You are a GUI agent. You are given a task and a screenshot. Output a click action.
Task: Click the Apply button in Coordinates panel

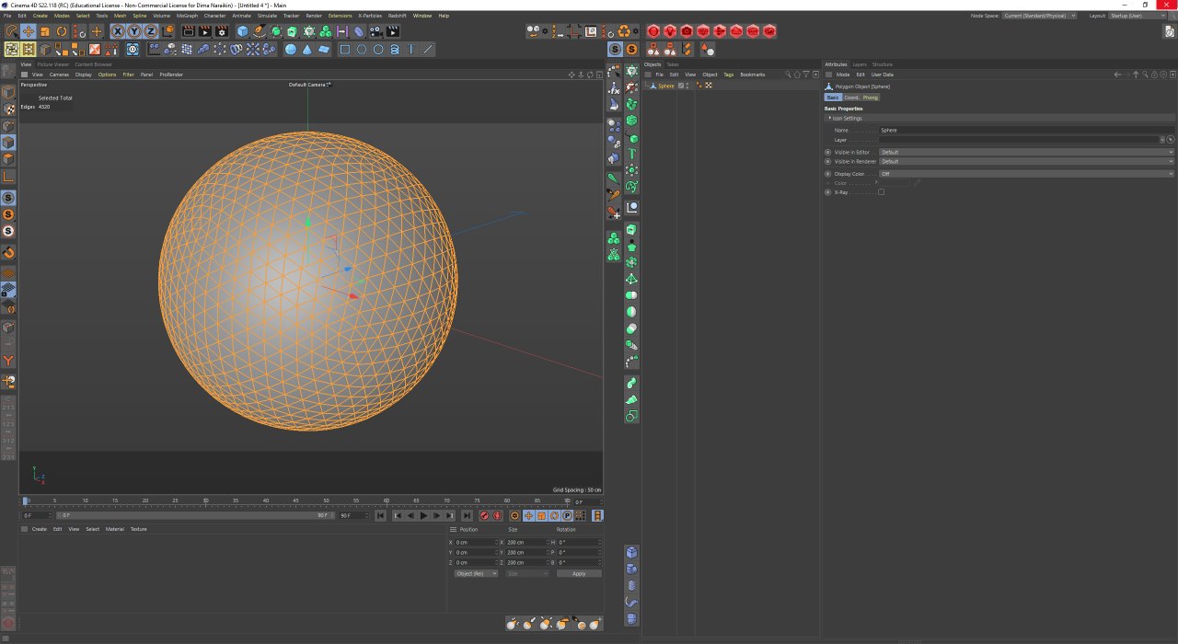tap(579, 573)
